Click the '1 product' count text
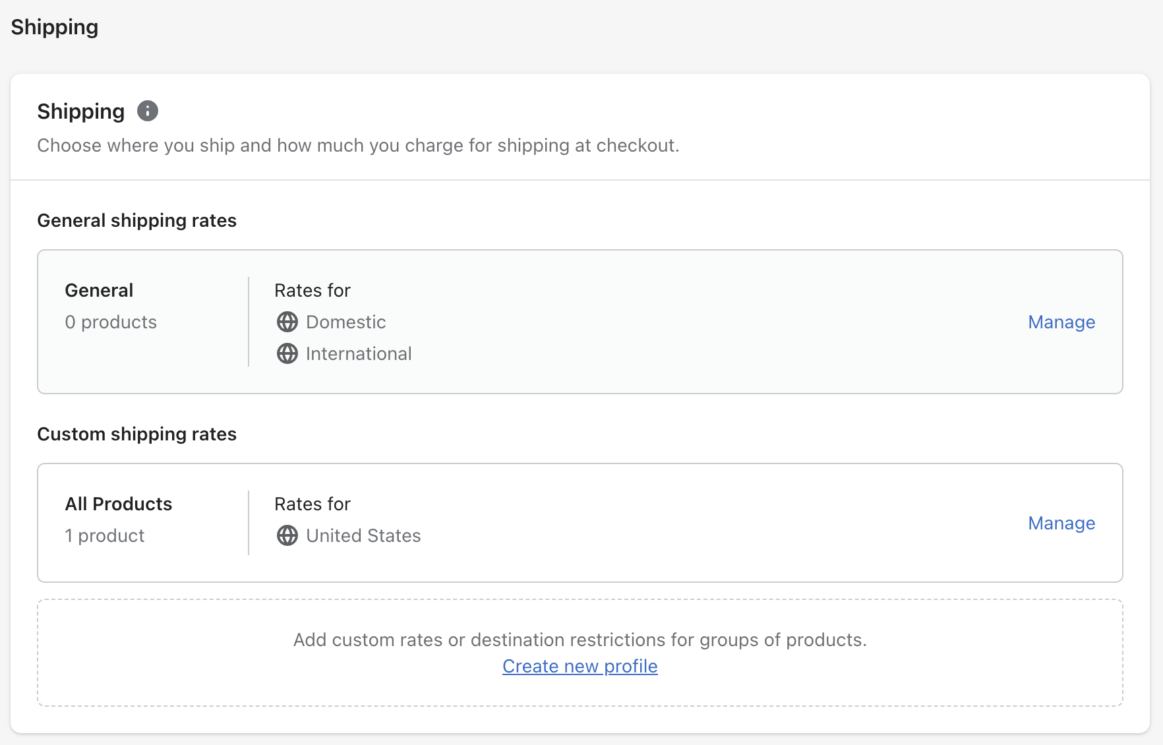The image size is (1163, 745). pyautogui.click(x=104, y=535)
